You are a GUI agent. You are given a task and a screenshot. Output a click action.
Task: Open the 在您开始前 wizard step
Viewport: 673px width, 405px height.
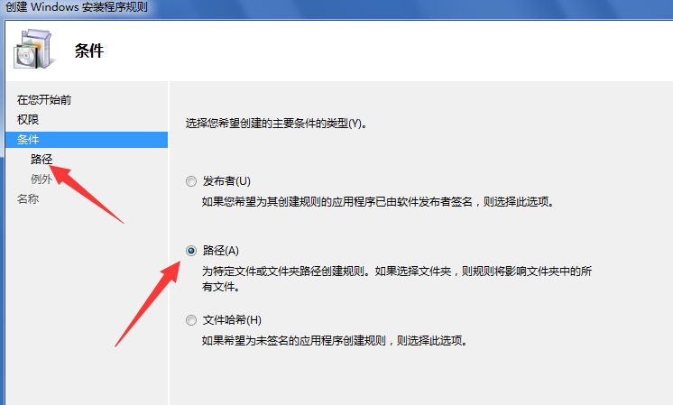44,100
